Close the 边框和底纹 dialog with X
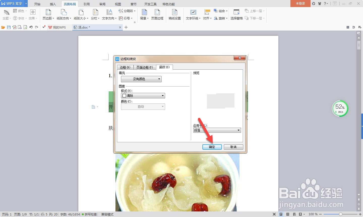The image size is (363, 217). (x=240, y=58)
